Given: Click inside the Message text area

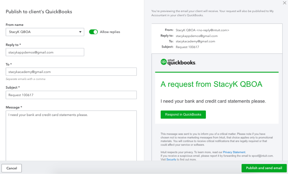Looking at the screenshot, I should click(x=71, y=135).
